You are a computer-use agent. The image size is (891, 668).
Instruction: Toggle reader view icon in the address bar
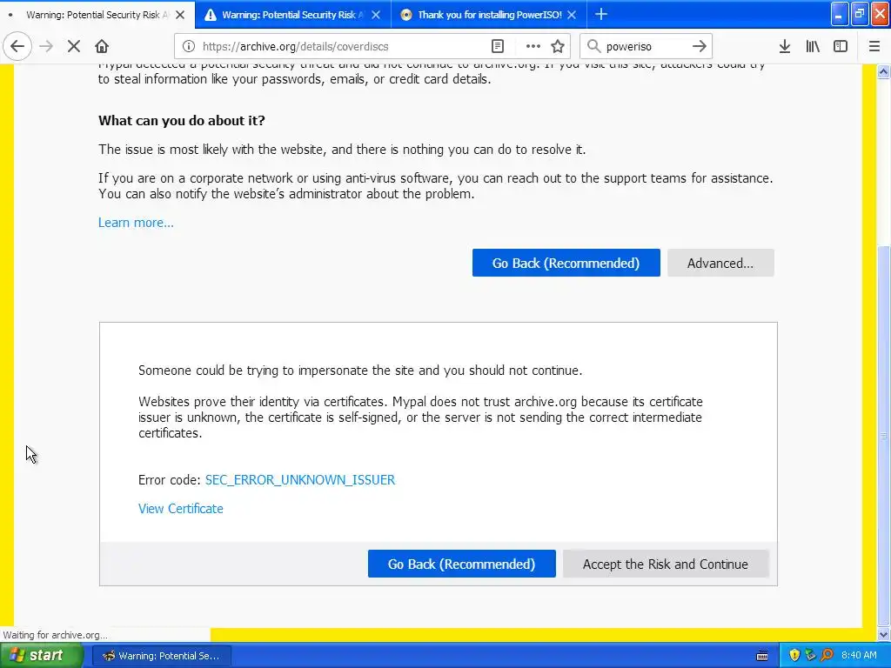(497, 47)
